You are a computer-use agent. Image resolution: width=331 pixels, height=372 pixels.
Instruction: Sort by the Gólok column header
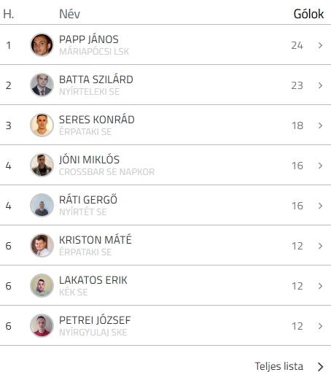[308, 14]
